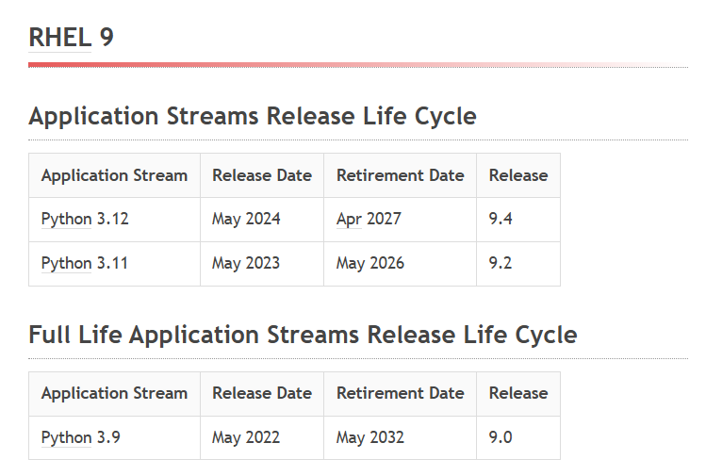Click Python 3.12 table entry

click(85, 219)
